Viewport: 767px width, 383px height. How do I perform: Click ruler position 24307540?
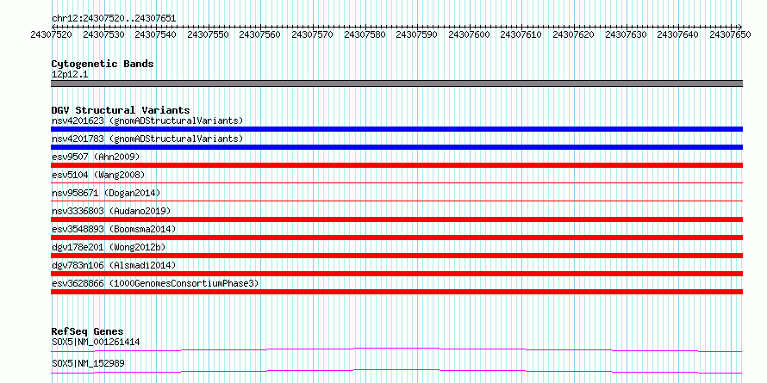[x=155, y=34]
